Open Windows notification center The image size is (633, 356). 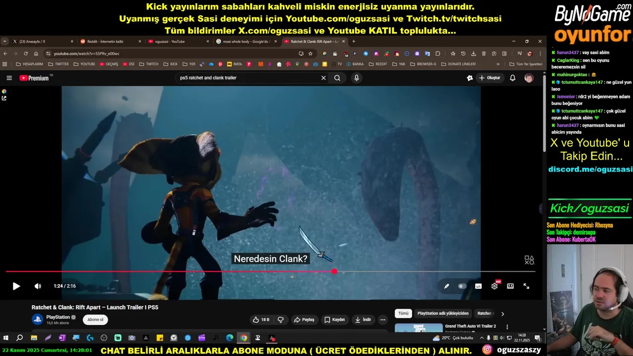click(x=538, y=338)
